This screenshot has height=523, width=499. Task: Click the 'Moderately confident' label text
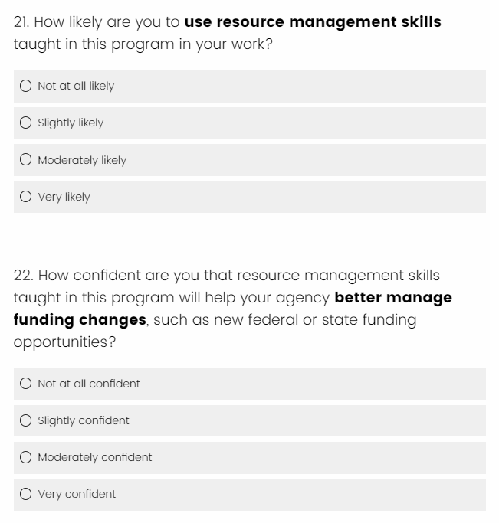(x=95, y=457)
